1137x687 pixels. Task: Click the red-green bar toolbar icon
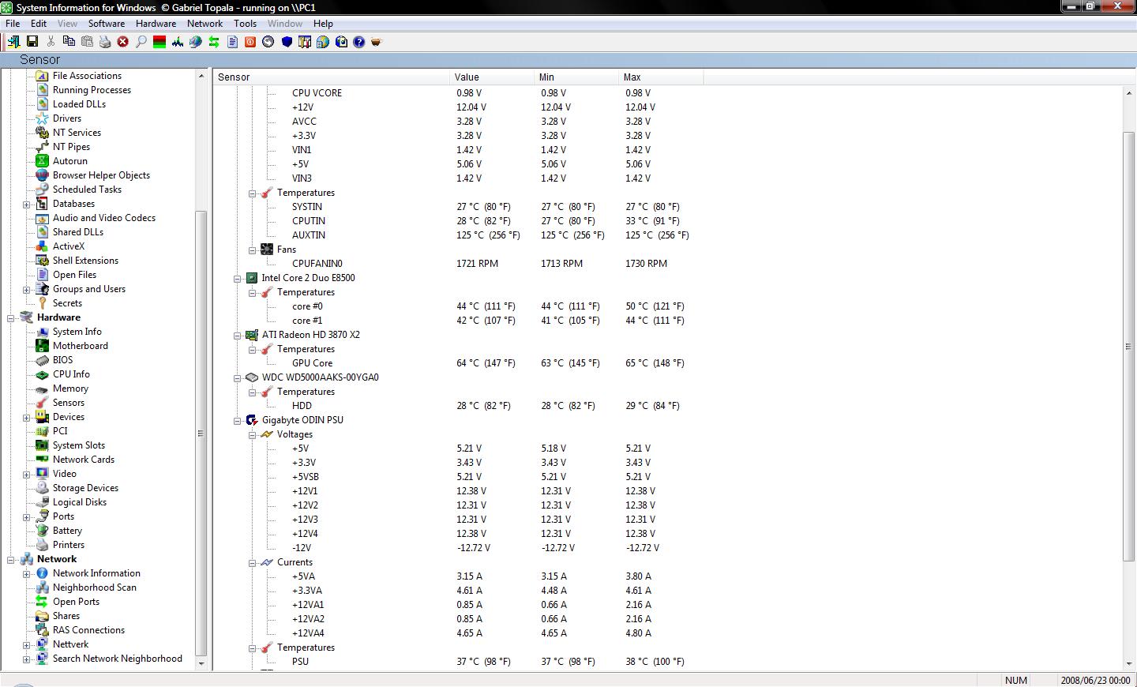point(159,42)
